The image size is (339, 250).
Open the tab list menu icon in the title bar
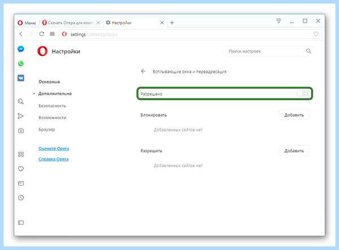tap(279, 21)
